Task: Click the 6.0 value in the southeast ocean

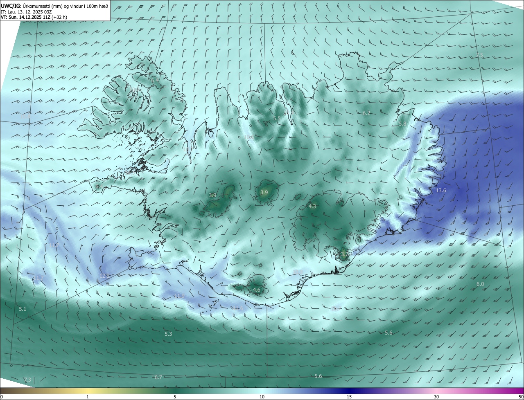Action: click(x=480, y=284)
